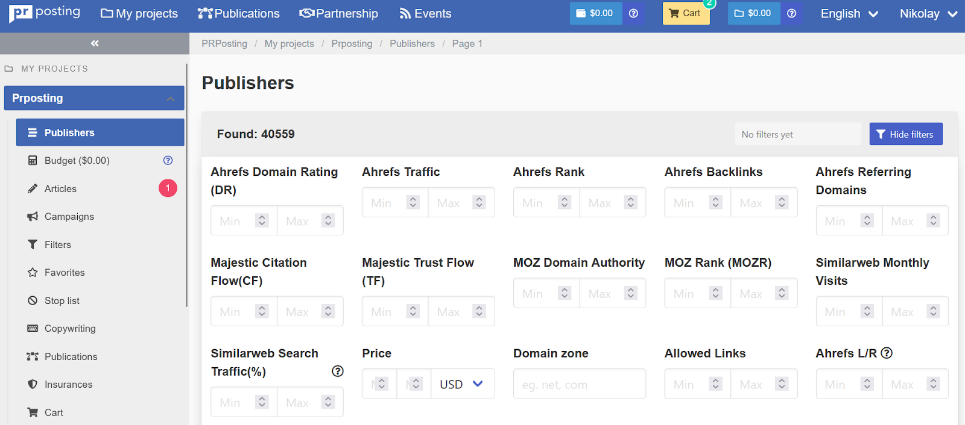
Task: Open the Cart with two items
Action: [x=686, y=13]
